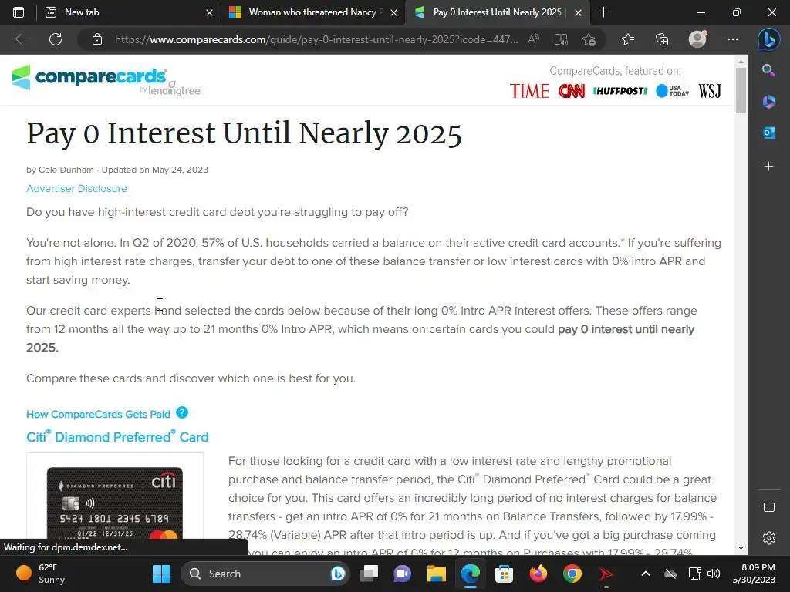790x592 pixels.
Task: Open the red arrow app on taskbar
Action: tap(606, 573)
